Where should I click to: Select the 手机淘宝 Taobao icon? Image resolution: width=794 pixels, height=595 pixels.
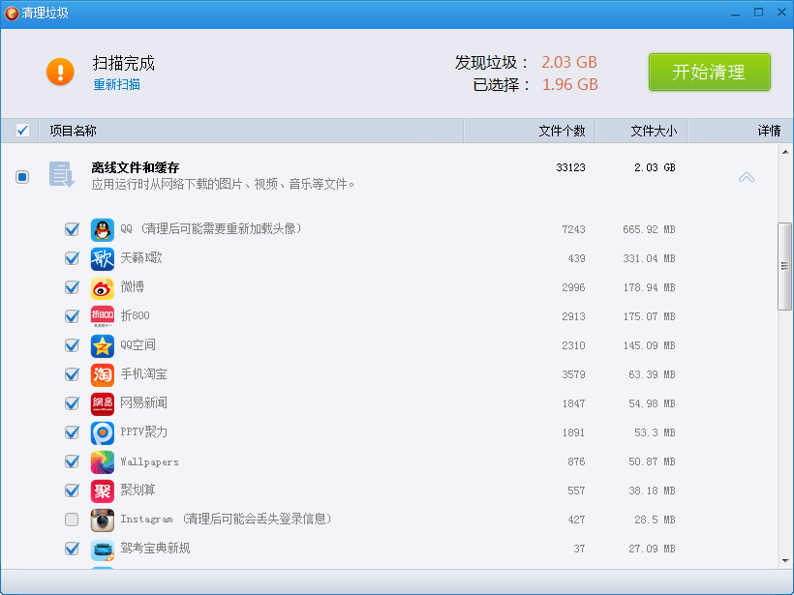point(103,375)
